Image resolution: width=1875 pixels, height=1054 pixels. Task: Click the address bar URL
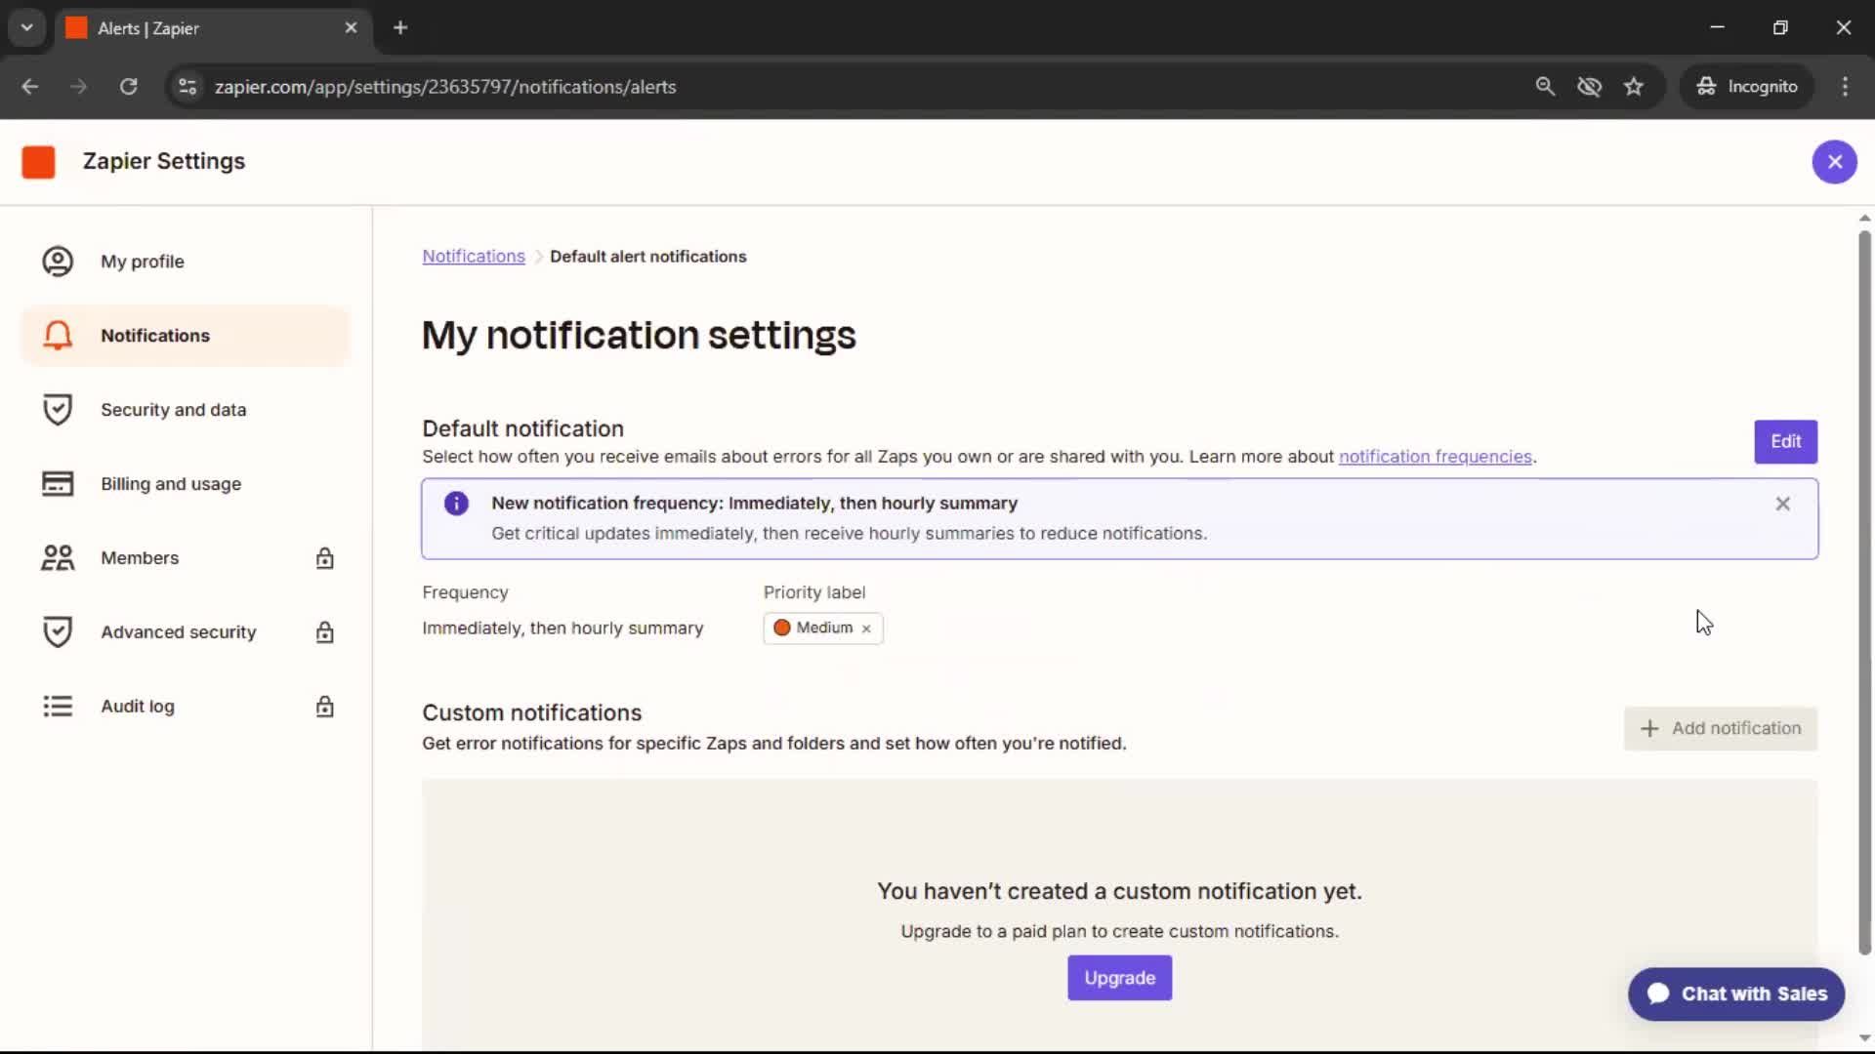point(445,87)
